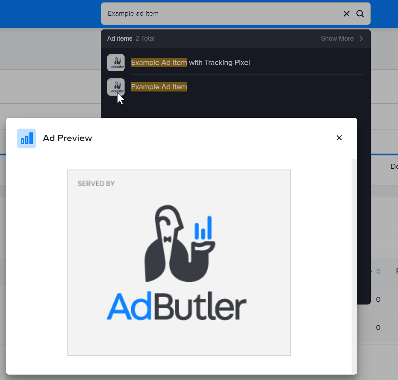Viewport: 398px width, 380px height.
Task: Close the Ad Preview dialog
Action: pyautogui.click(x=339, y=138)
